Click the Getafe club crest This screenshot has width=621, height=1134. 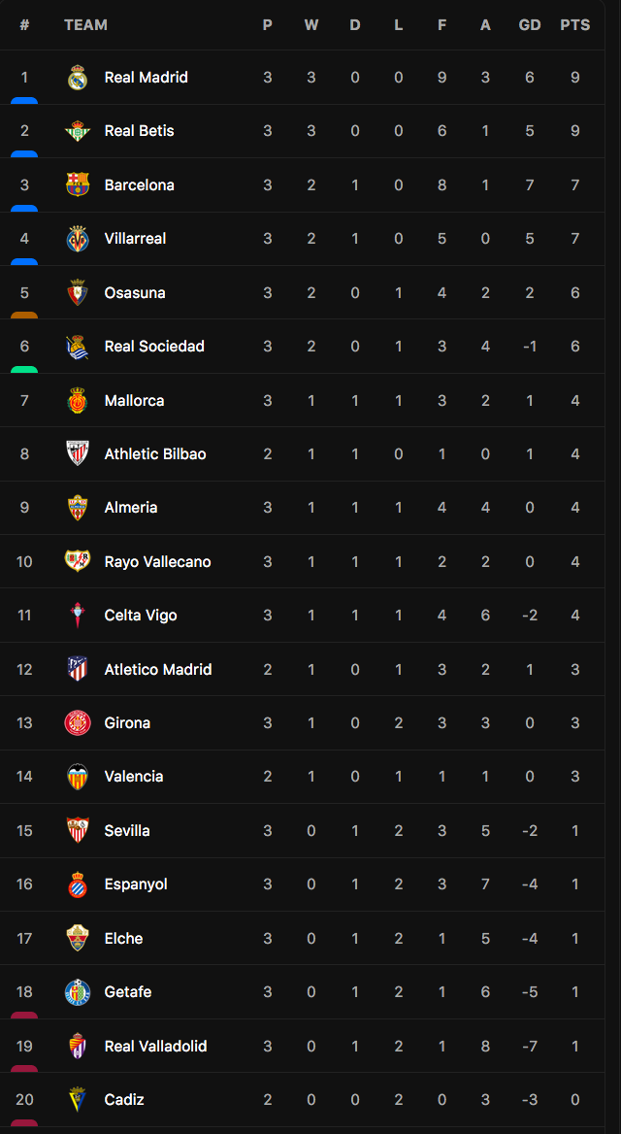click(x=78, y=991)
